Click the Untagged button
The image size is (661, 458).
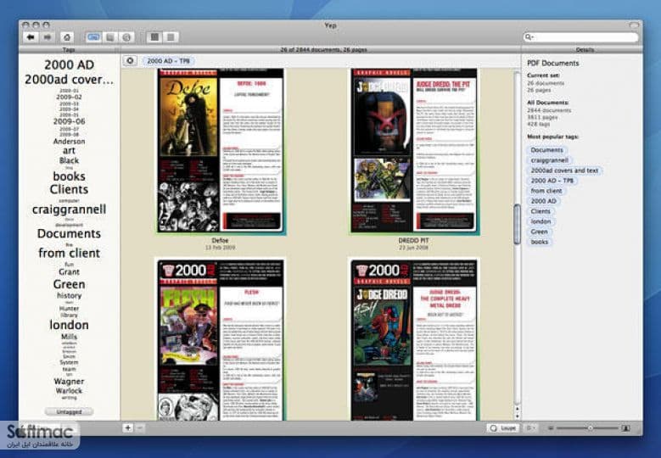(x=69, y=411)
